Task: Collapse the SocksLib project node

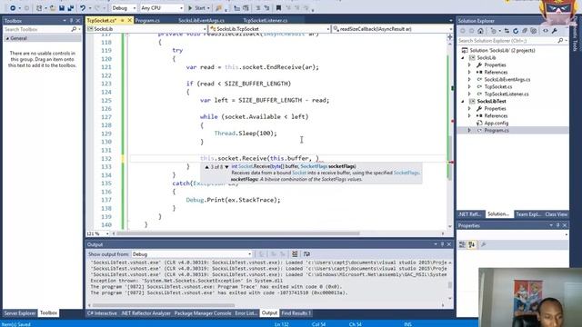Action: pos(463,58)
